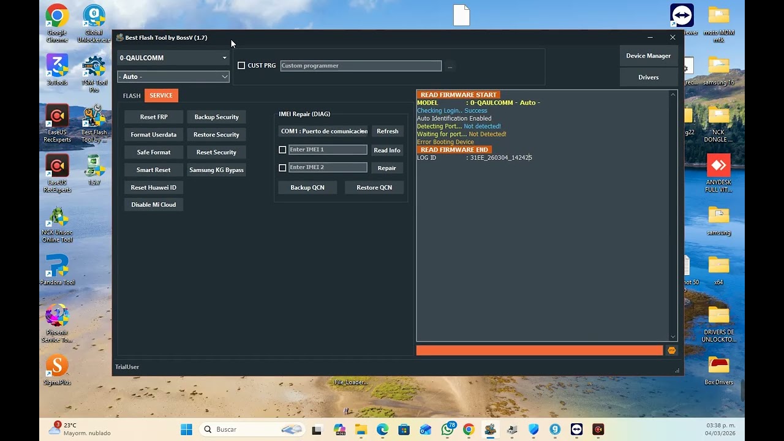
Task: Click the Restore QCN button
Action: (x=374, y=187)
